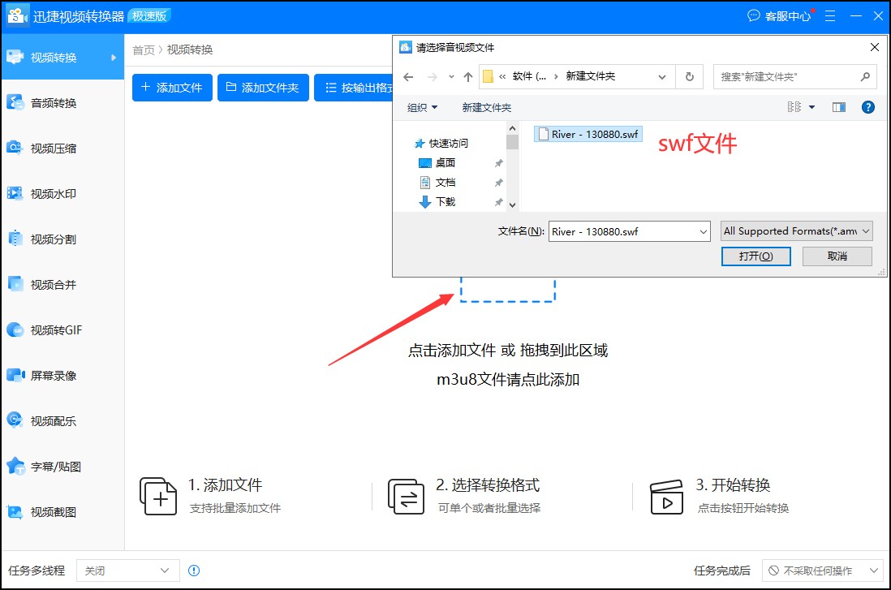The height and width of the screenshot is (590, 891).
Task: Click the 添加文件 button
Action: pyautogui.click(x=171, y=88)
